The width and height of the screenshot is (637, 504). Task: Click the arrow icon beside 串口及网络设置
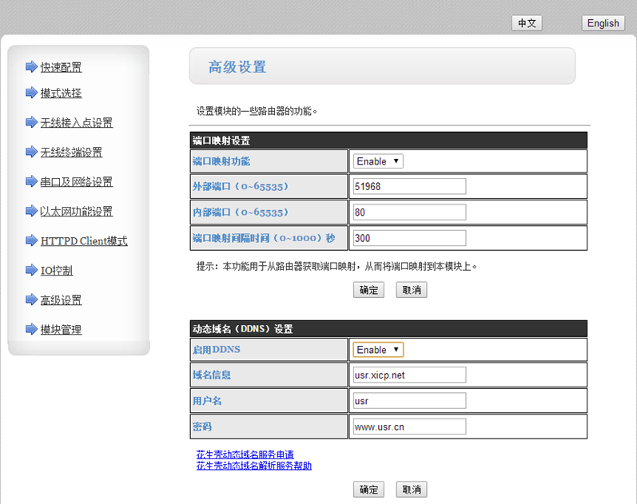pos(31,181)
